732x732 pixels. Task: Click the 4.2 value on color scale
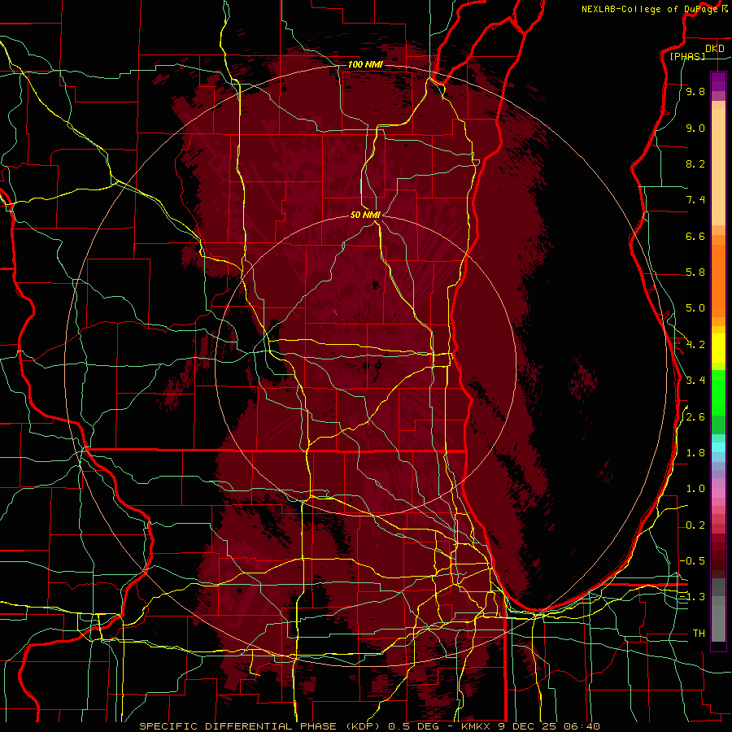point(695,345)
